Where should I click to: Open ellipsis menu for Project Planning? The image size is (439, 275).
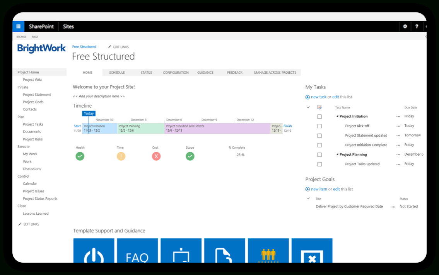(x=398, y=154)
